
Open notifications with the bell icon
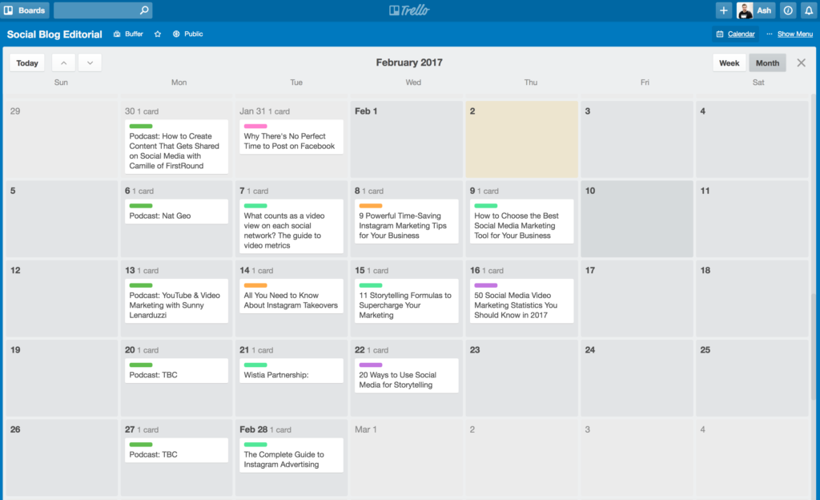click(x=809, y=10)
